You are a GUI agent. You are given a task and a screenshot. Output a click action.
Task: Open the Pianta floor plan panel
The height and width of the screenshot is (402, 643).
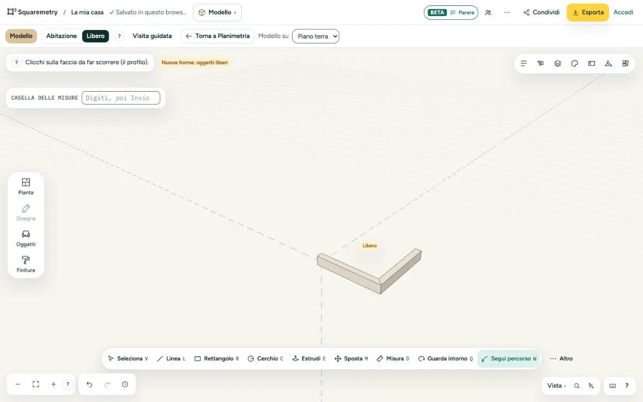(26, 186)
